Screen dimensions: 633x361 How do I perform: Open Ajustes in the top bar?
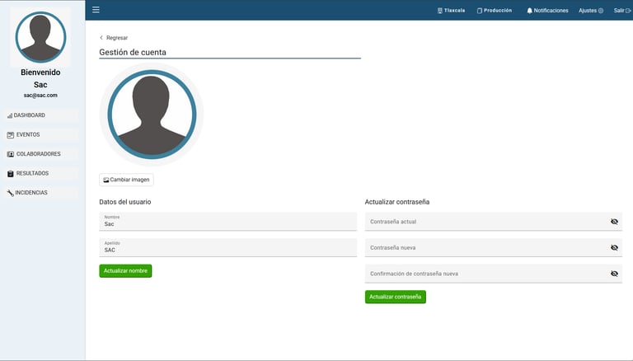click(x=591, y=11)
